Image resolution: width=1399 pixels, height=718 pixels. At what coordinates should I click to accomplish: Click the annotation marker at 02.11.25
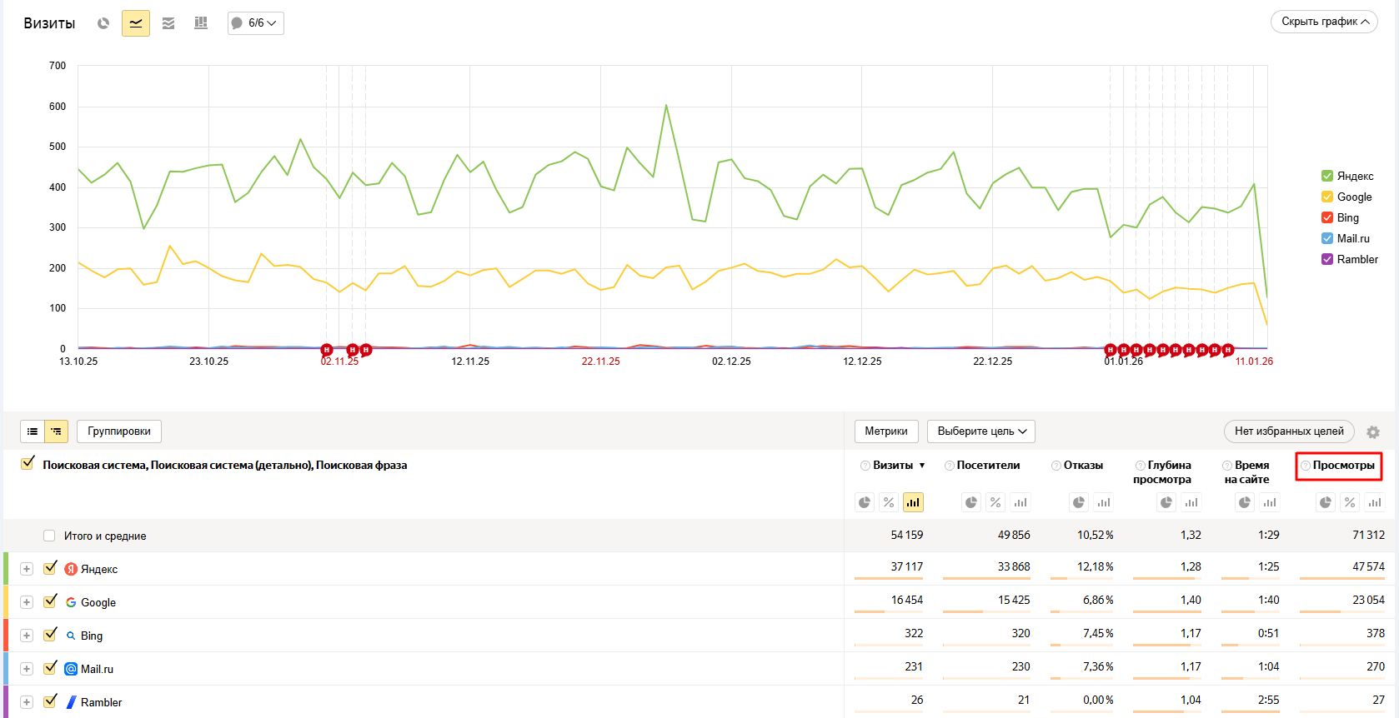pyautogui.click(x=327, y=350)
